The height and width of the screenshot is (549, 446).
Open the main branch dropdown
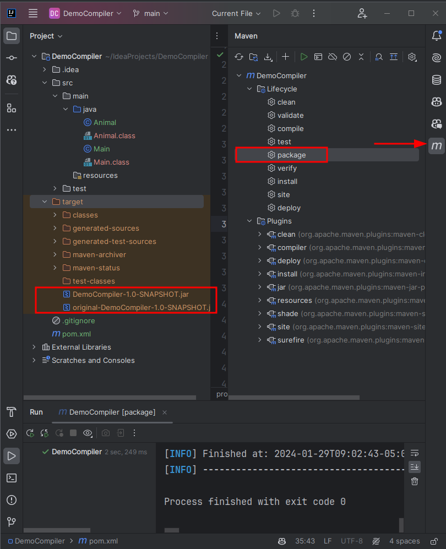coord(151,13)
